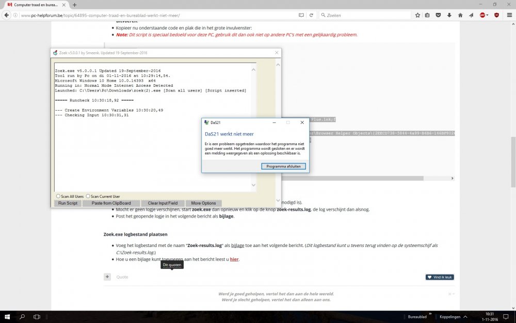Viewport: 516px width, 323px height.
Task: Open a new tab with plus button
Action: point(75,5)
